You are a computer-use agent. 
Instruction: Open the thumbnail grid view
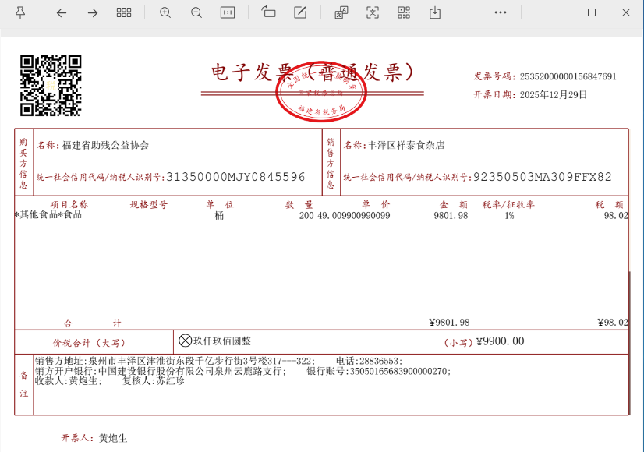pos(124,12)
